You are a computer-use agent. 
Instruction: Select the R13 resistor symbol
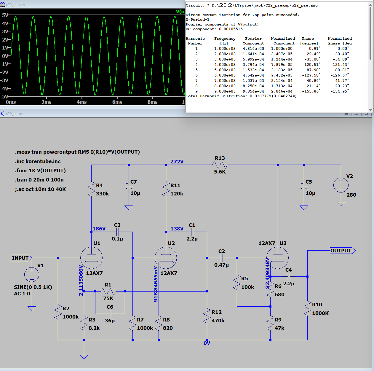[x=220, y=165]
